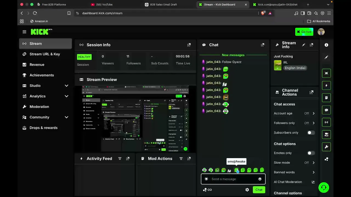This screenshot has height=197, width=351.
Task: Open the emoji picker in message box
Action: point(260,179)
